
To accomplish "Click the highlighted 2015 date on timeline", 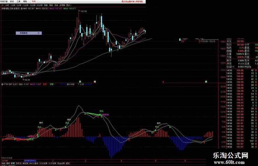I will (30, 161).
